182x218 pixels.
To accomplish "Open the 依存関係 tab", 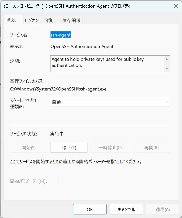I will click(71, 20).
